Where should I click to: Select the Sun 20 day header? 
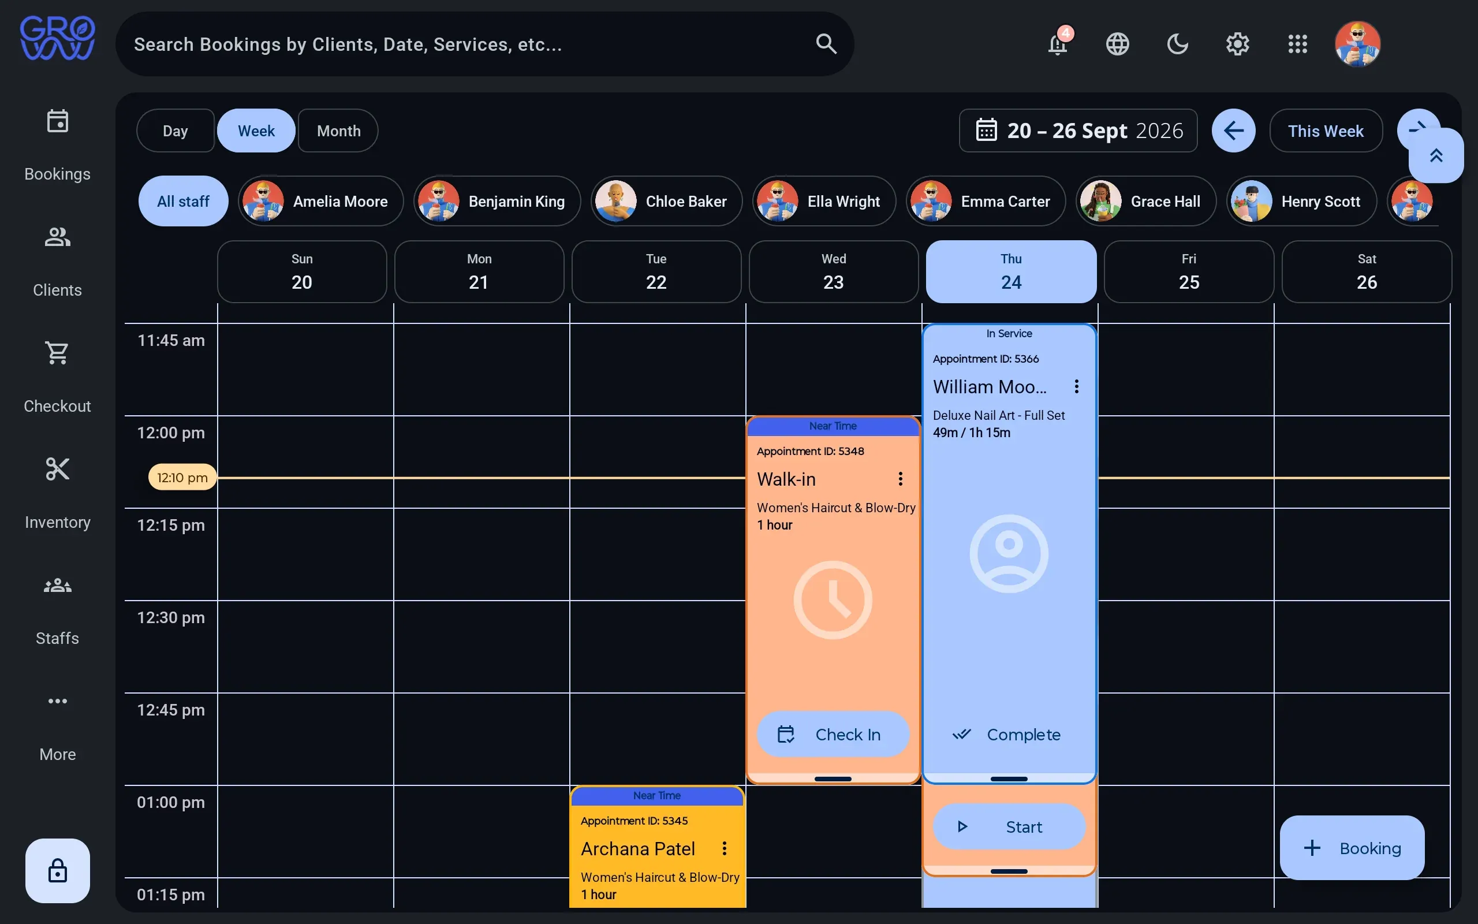tap(302, 271)
